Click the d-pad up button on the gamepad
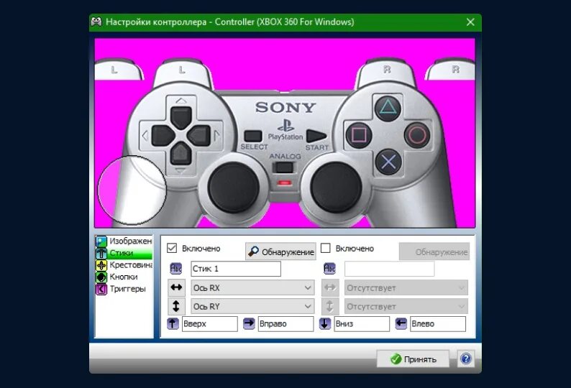This screenshot has width=571, height=388. (181, 117)
